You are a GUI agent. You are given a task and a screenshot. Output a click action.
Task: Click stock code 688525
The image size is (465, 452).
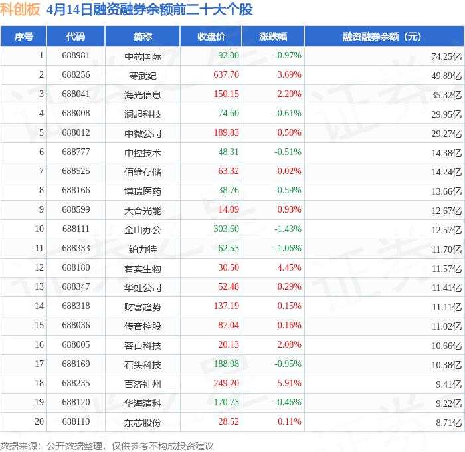tap(76, 171)
